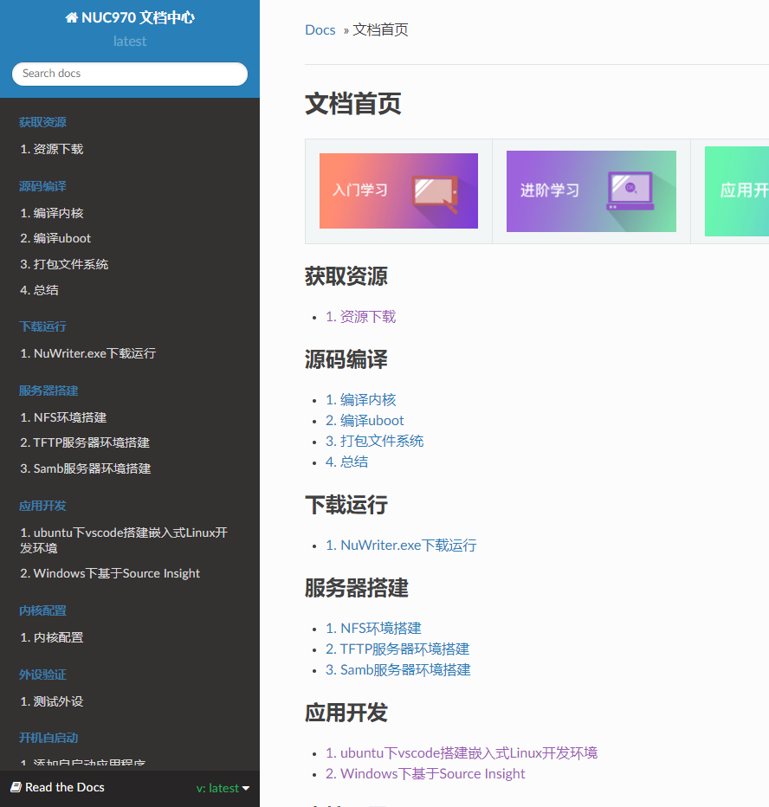Click the 源码编译 content heading
Image resolution: width=769 pixels, height=807 pixels.
pyautogui.click(x=346, y=359)
